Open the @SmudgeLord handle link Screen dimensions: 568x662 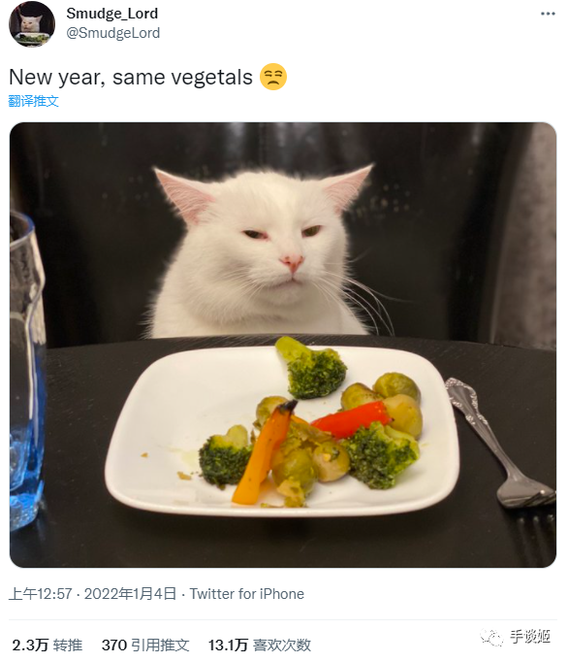click(113, 33)
